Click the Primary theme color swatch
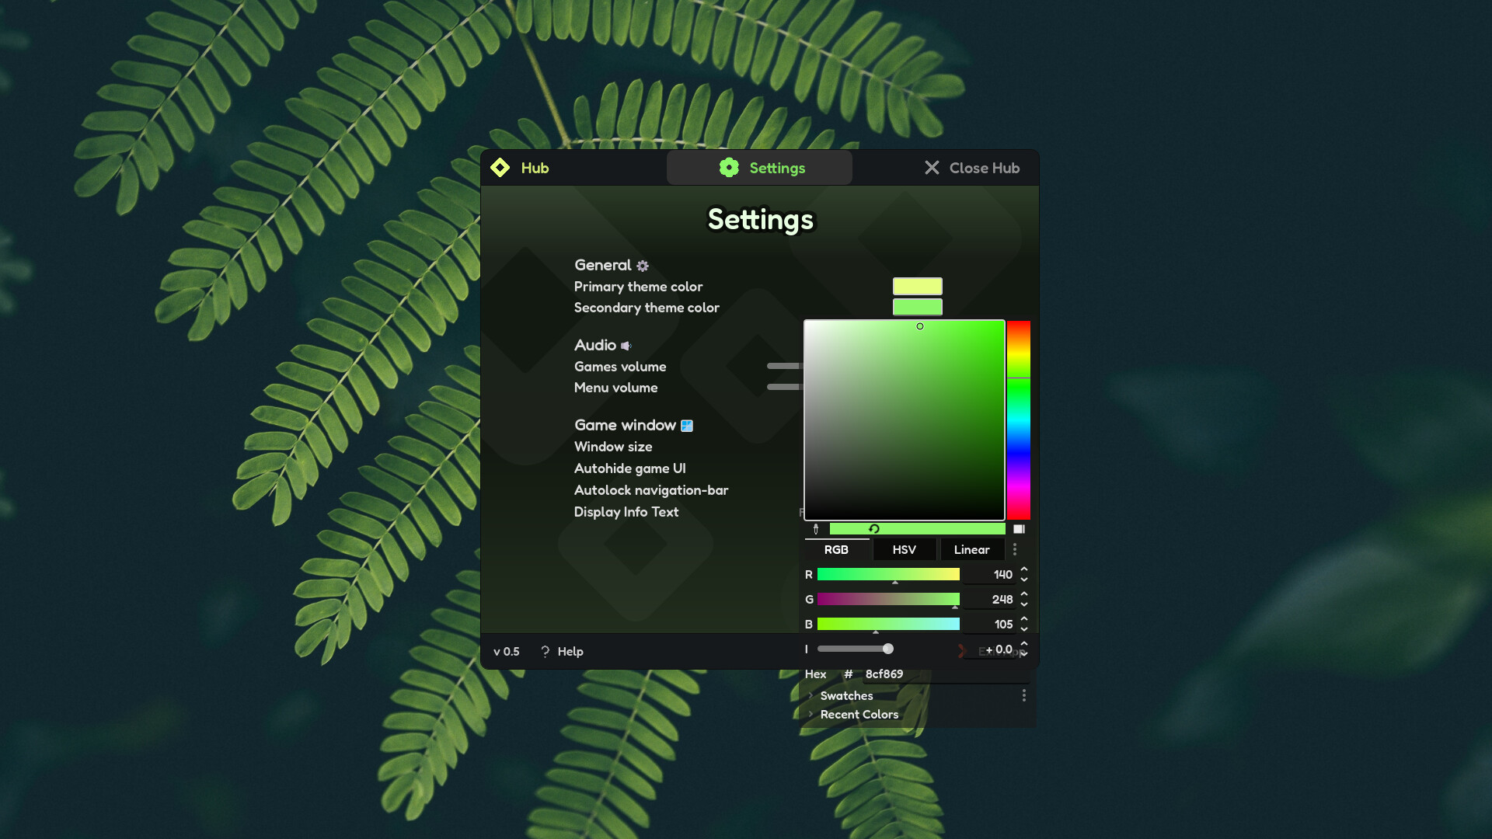 point(918,286)
